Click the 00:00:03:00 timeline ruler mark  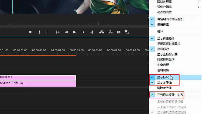coord(39,50)
